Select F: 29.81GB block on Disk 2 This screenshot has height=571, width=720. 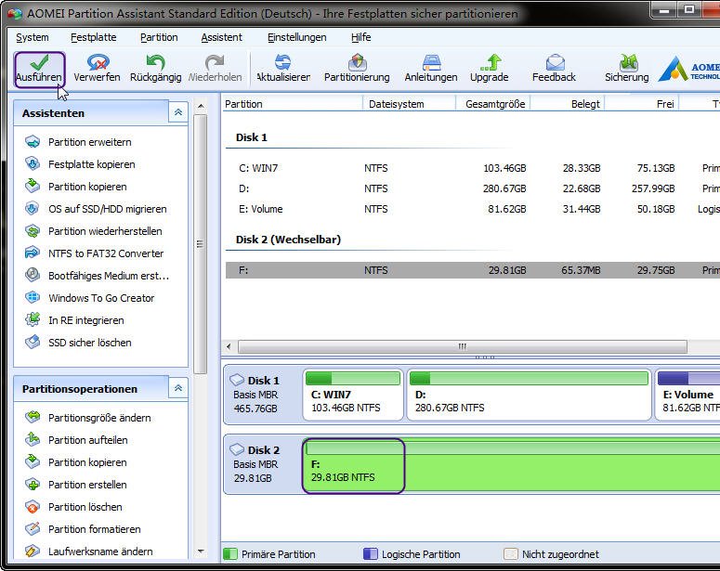click(x=511, y=465)
